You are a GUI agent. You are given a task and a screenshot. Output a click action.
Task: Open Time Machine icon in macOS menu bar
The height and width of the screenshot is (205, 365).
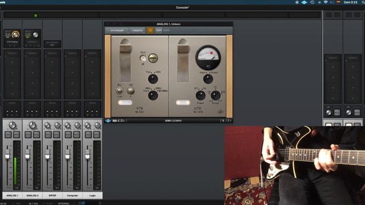click(x=312, y=2)
